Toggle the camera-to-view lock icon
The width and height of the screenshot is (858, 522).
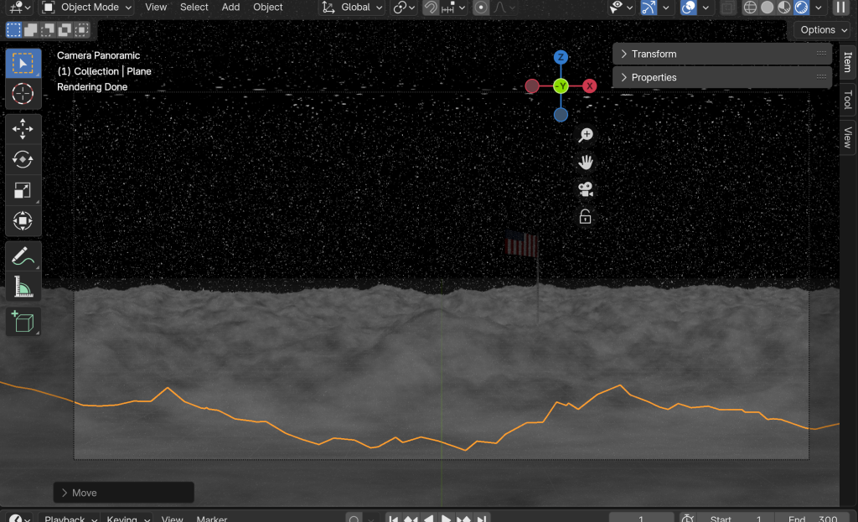pos(586,217)
